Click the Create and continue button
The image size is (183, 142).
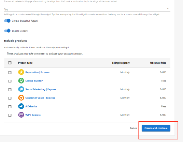(x=156, y=128)
